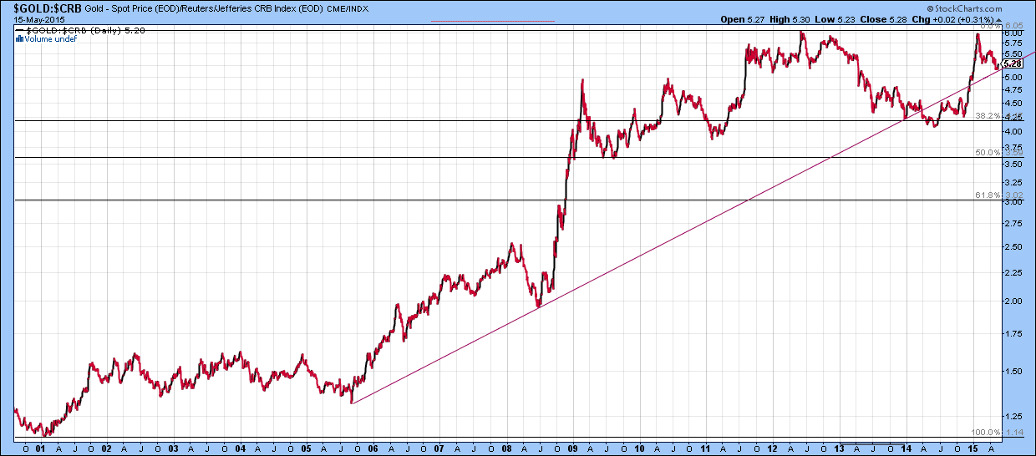Screen dimensions: 1036x456
Task: Click the 2.00 price axis label
Action: click(1014, 301)
